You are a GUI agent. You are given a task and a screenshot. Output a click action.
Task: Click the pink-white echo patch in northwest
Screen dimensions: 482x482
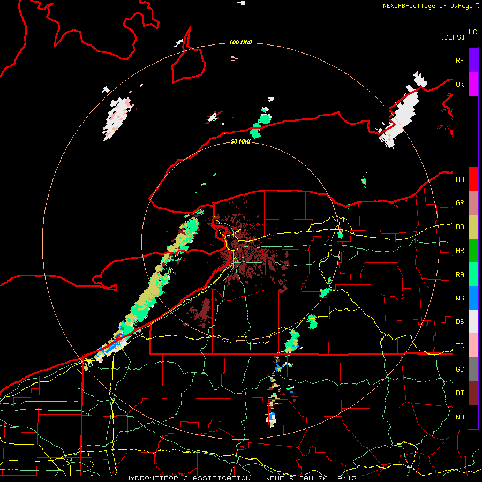tap(118, 118)
